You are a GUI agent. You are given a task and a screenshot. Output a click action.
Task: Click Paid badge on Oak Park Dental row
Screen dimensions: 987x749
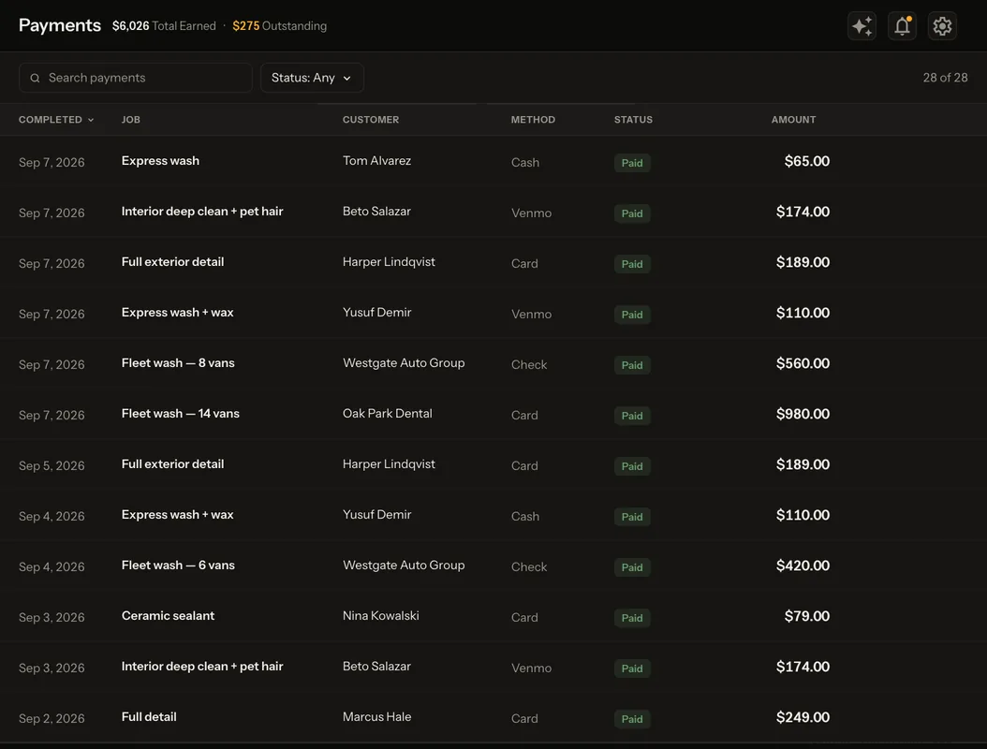(632, 416)
